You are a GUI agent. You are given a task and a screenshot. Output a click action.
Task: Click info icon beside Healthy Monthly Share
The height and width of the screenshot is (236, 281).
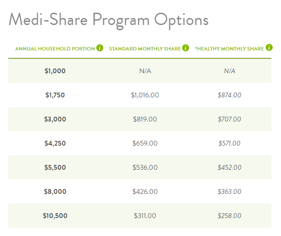click(269, 47)
